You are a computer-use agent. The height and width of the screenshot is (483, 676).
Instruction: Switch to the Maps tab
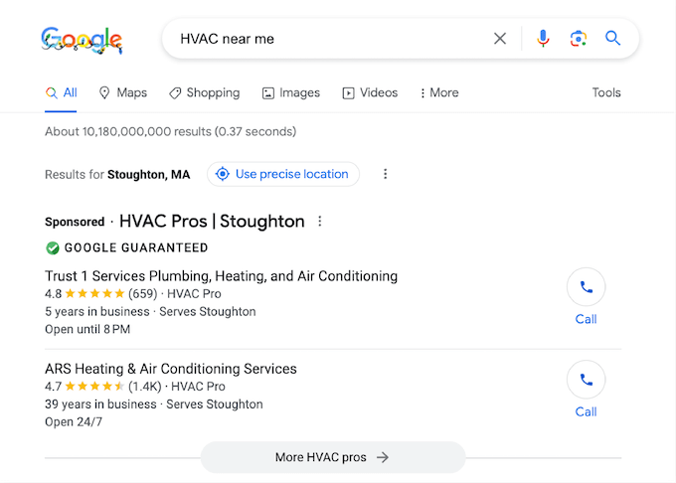[x=122, y=92]
